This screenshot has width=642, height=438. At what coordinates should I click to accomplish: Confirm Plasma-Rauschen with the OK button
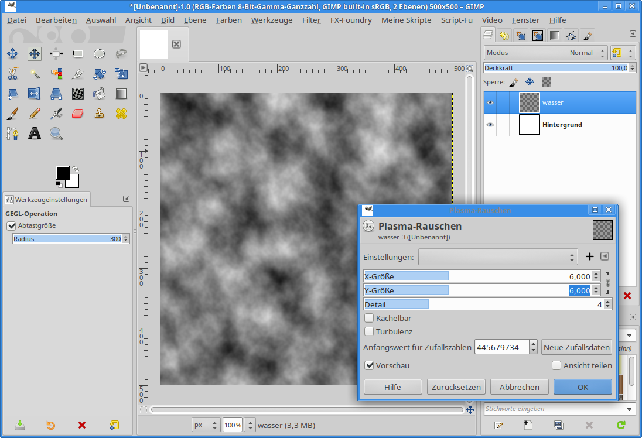coord(582,387)
